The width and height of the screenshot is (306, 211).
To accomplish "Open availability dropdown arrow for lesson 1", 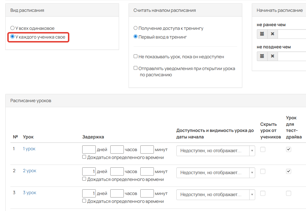I will coord(252,151).
